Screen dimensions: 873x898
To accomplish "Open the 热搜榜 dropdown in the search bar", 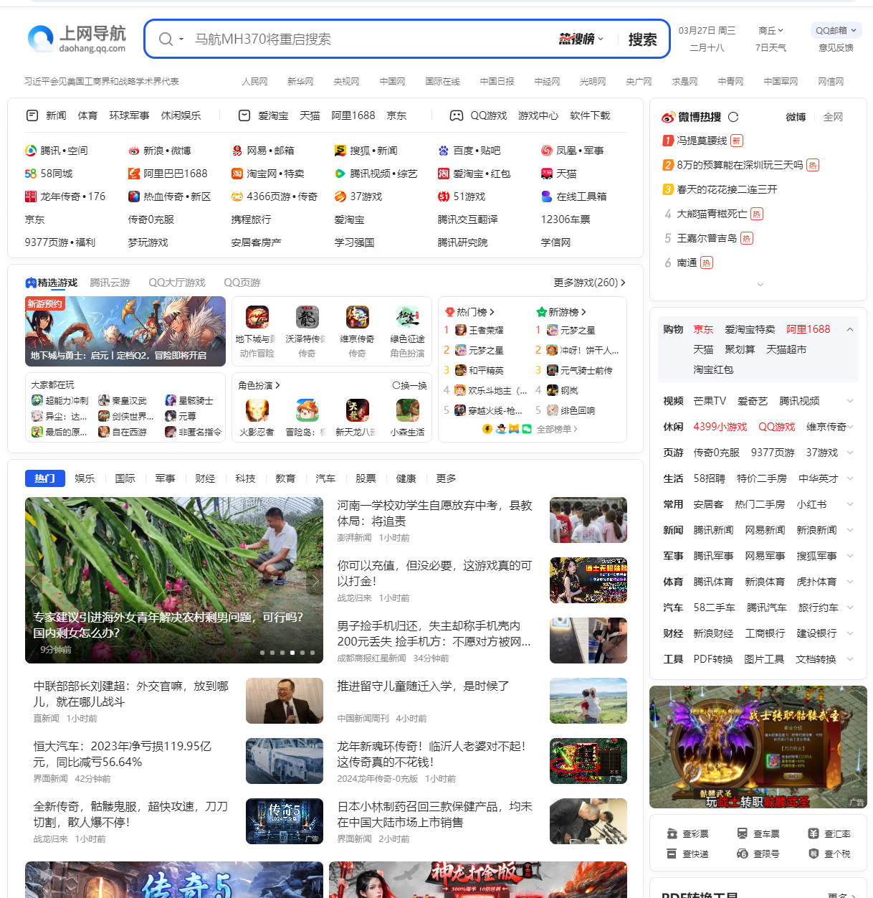I will [x=579, y=39].
